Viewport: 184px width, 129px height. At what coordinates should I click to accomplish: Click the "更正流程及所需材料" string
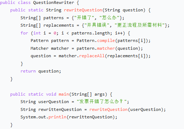(139, 25)
